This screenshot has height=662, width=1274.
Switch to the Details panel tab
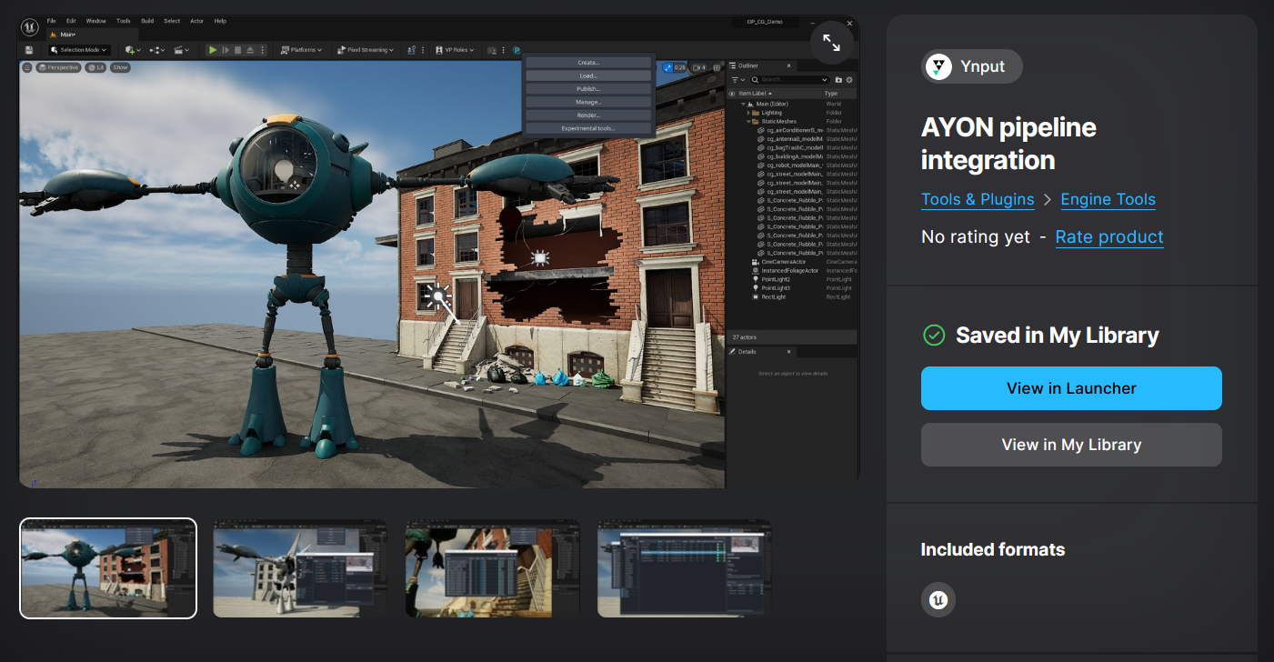point(761,352)
